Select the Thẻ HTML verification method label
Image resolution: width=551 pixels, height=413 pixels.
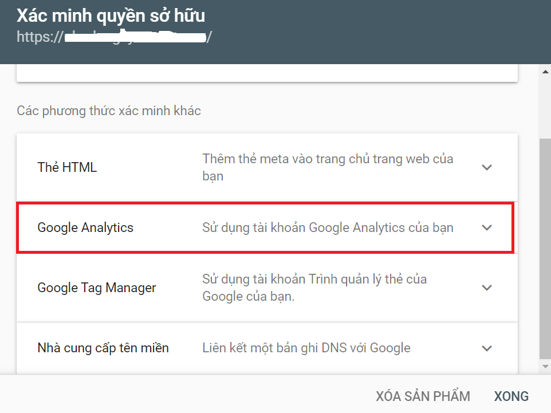click(67, 167)
